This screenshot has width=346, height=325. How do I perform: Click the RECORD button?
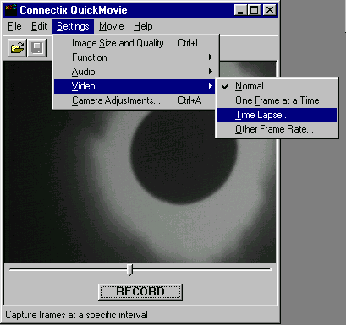coord(140,292)
